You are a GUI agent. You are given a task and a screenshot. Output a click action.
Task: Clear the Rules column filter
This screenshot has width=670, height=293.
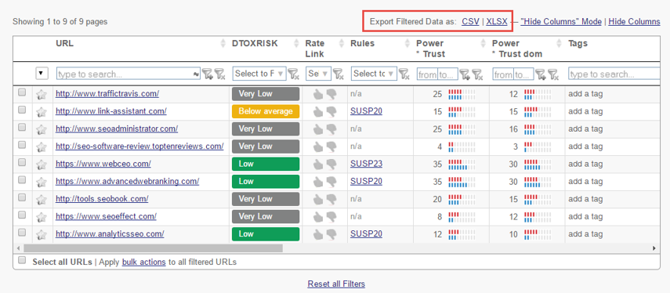tap(404, 74)
